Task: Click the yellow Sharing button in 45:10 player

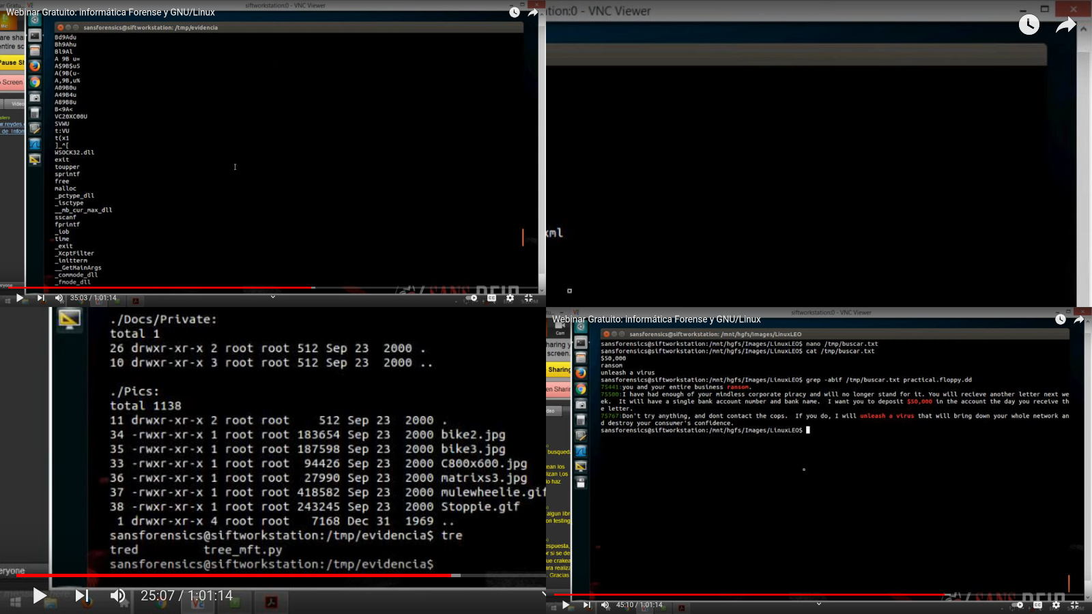Action: point(558,369)
